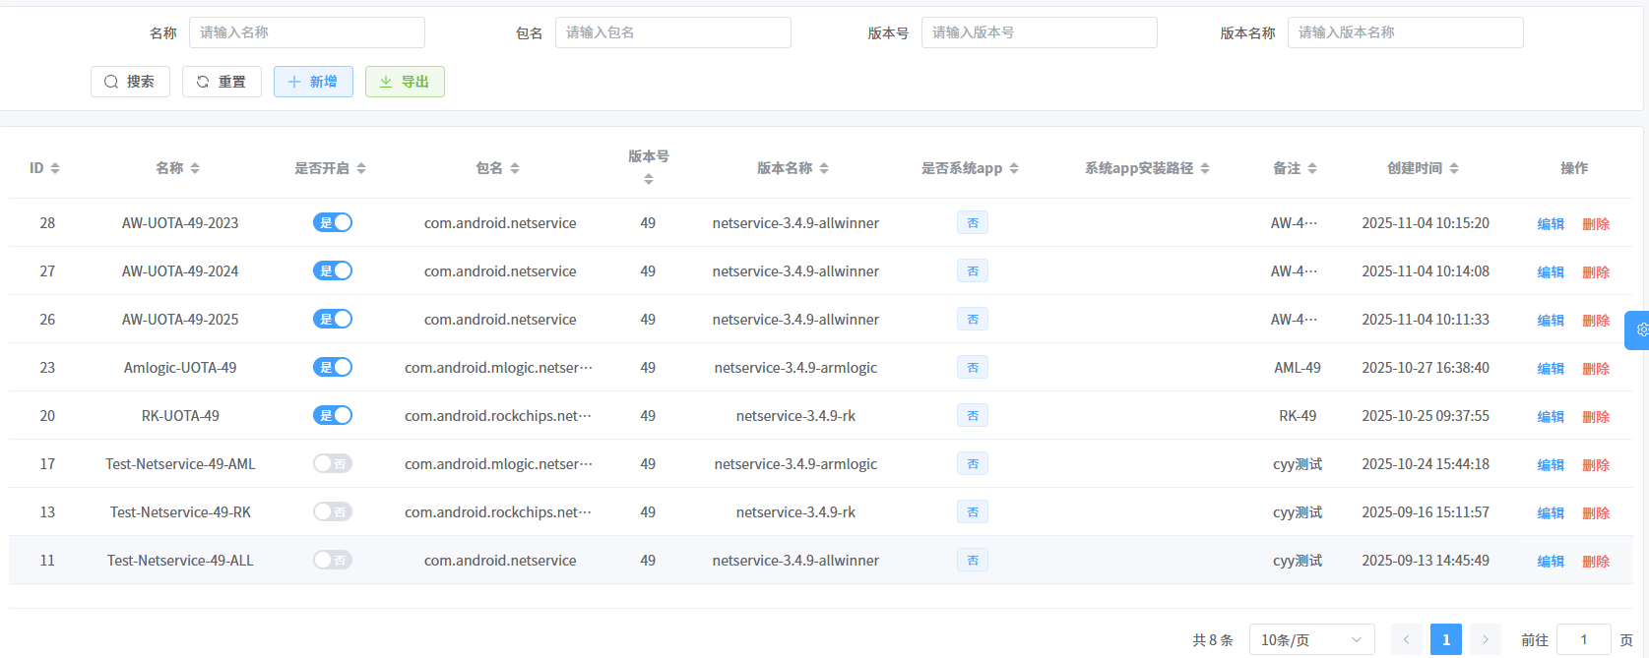Image resolution: width=1649 pixels, height=658 pixels.
Task: Click the add new button with plus icon
Action: click(313, 82)
